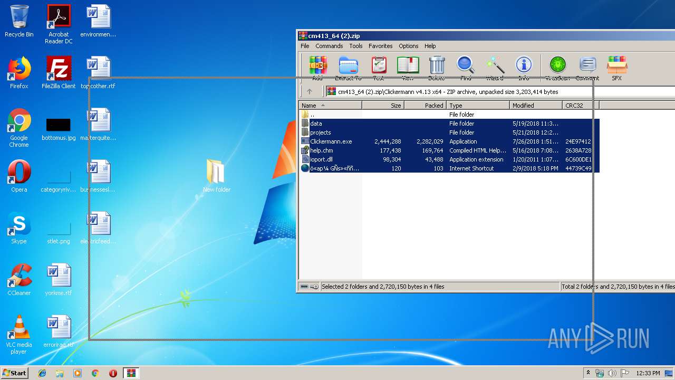
Task: Go up one folder level in the archive
Action: click(310, 91)
